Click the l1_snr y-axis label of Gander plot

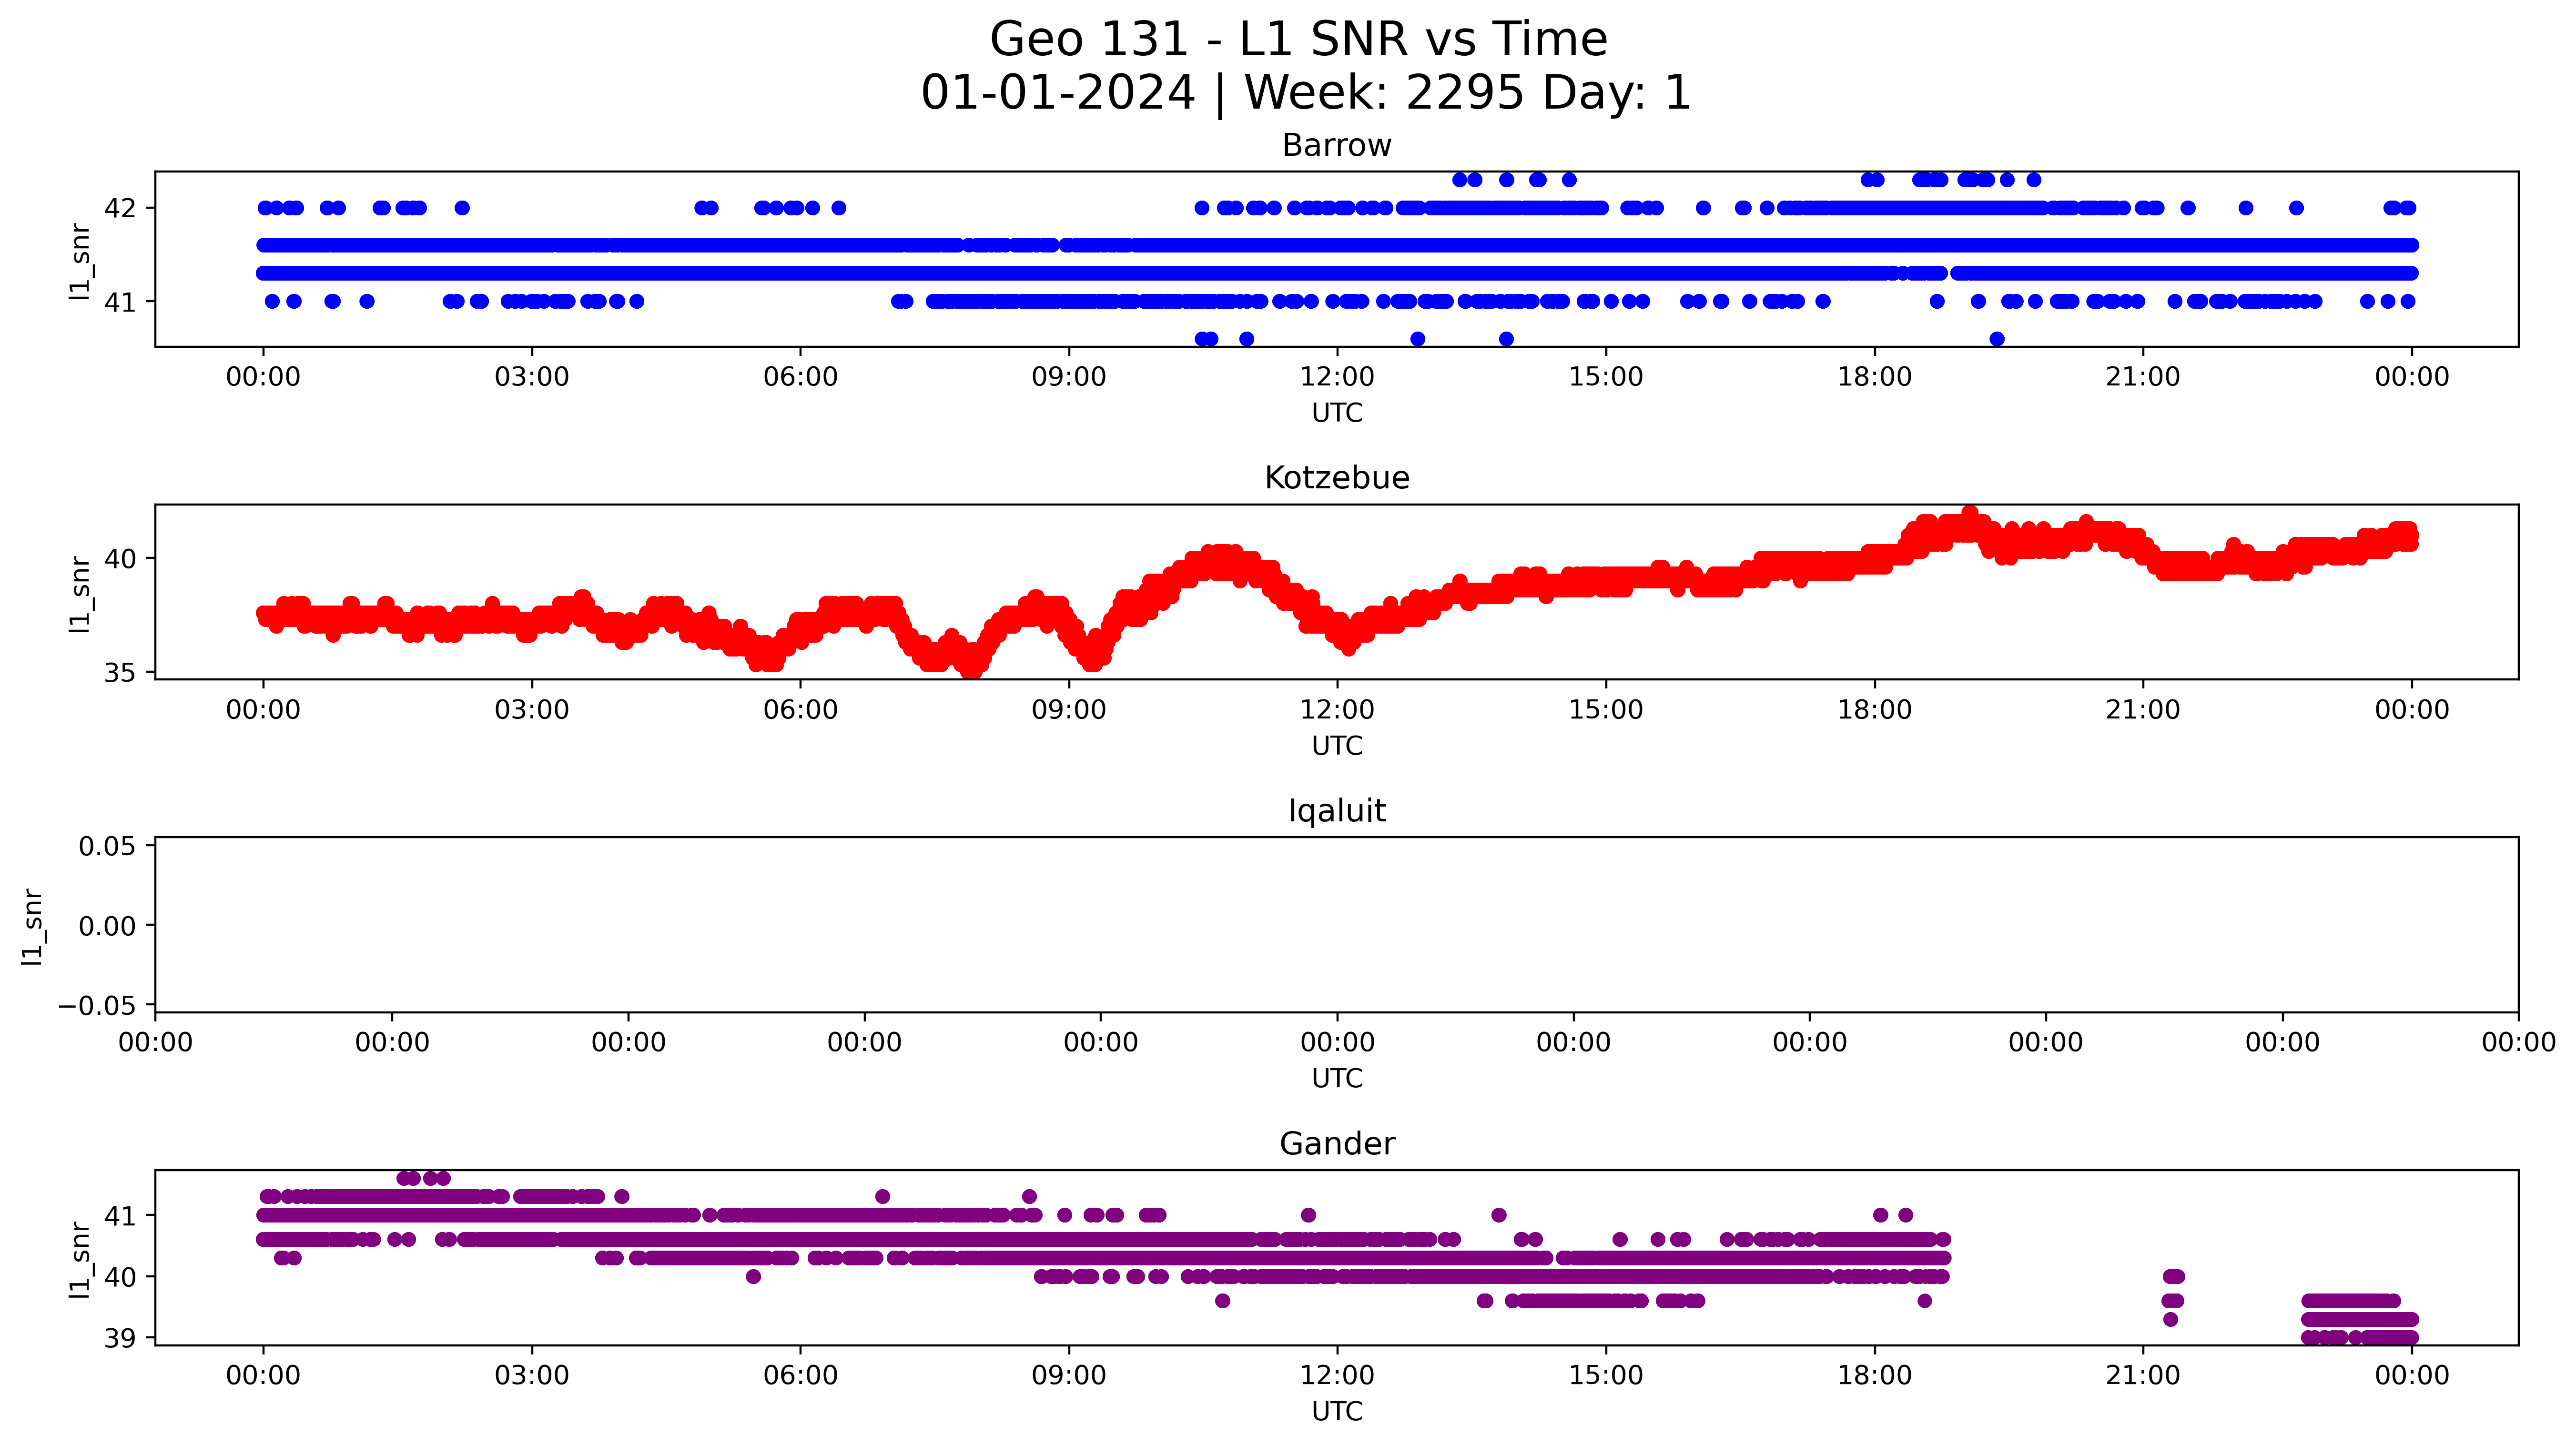(x=80, y=1259)
